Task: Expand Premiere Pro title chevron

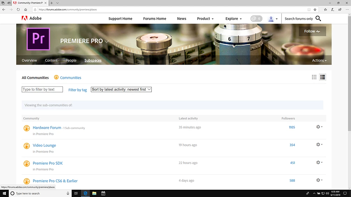Action: 107,41
